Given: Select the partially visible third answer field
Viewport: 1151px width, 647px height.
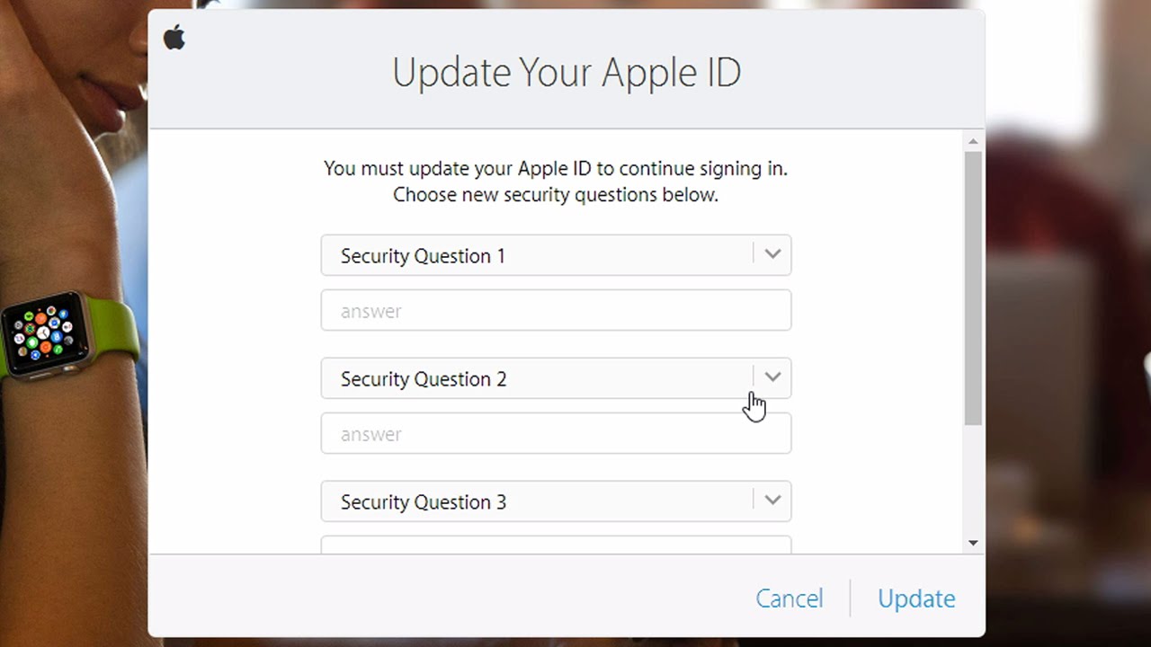Looking at the screenshot, I should 556,545.
